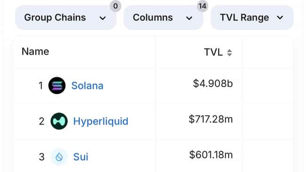The height and width of the screenshot is (172, 306).
Task: Click the 0 selected-groups count badge
Action: 115,6
